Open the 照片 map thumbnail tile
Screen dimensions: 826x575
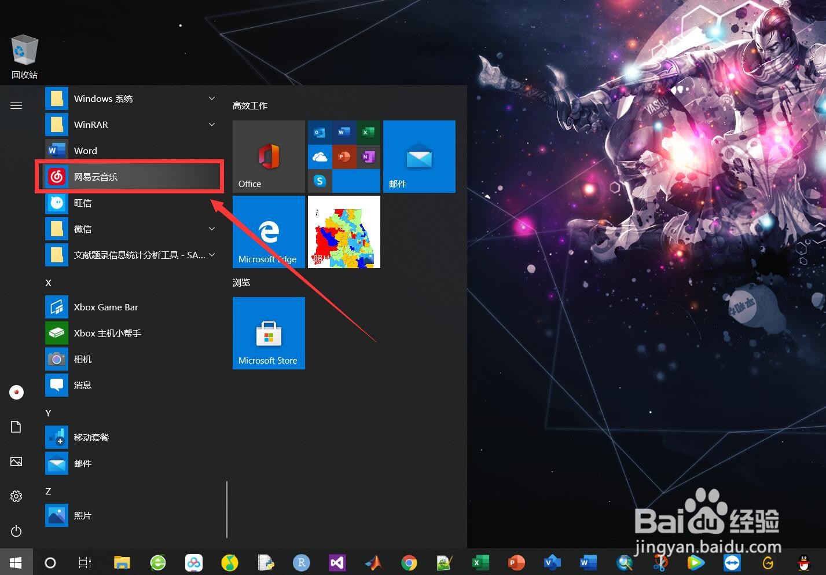(x=344, y=232)
